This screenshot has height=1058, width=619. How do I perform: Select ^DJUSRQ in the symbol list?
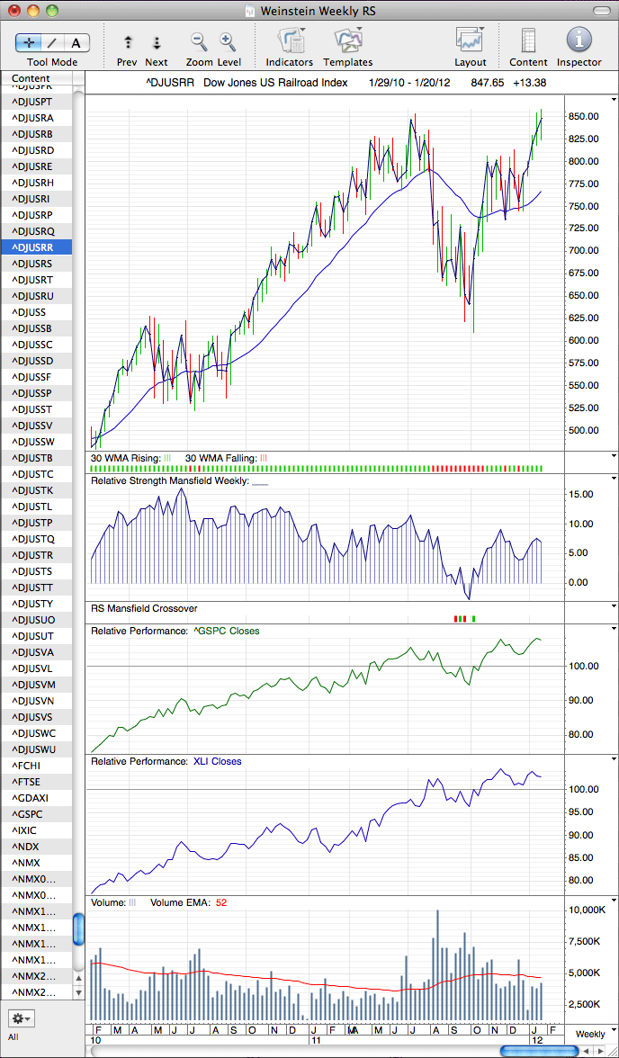point(37,230)
